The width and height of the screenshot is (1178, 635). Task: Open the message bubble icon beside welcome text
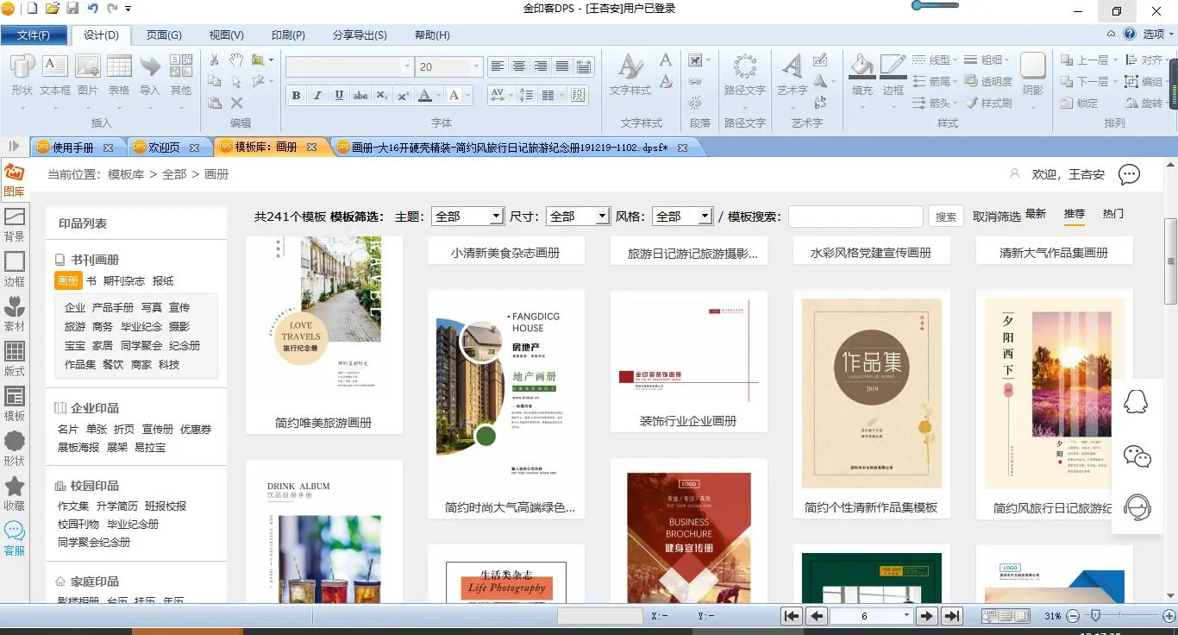pos(1129,174)
